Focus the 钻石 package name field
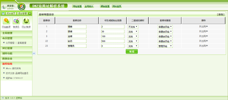Viewport: 228px width, 100px height. (77, 41)
